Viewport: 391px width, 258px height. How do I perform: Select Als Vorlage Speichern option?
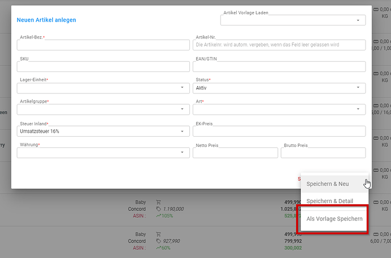[x=335, y=219]
